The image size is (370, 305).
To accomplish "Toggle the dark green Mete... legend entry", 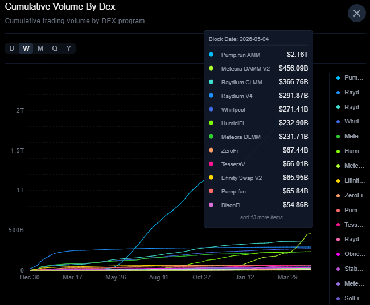I will coord(350,136).
